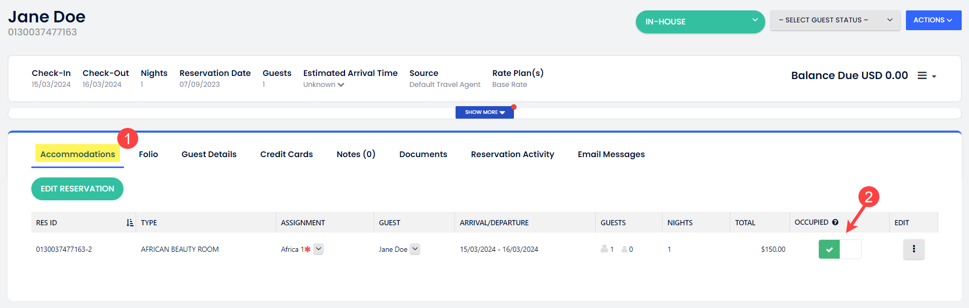
Task: Click the child guests person icon
Action: click(x=624, y=250)
